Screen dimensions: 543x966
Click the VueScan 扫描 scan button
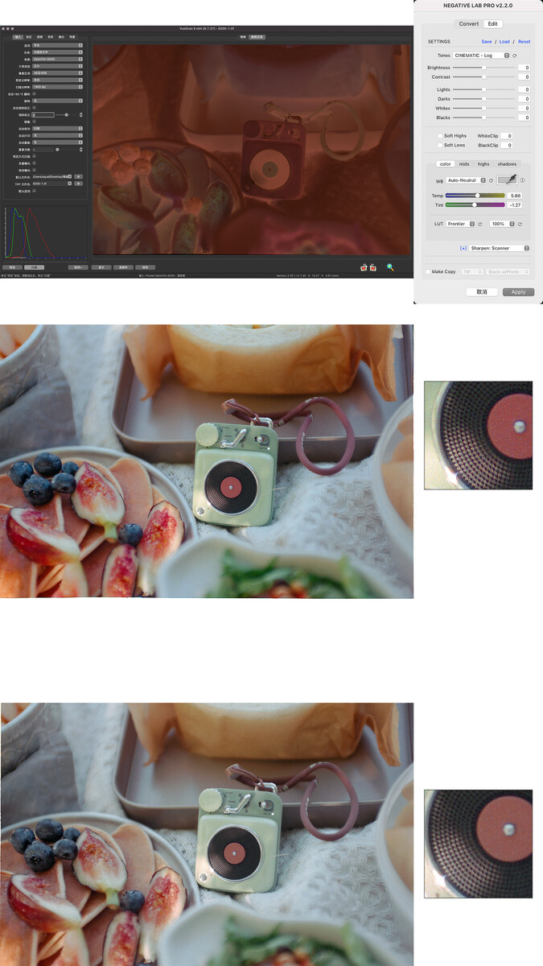pos(34,266)
